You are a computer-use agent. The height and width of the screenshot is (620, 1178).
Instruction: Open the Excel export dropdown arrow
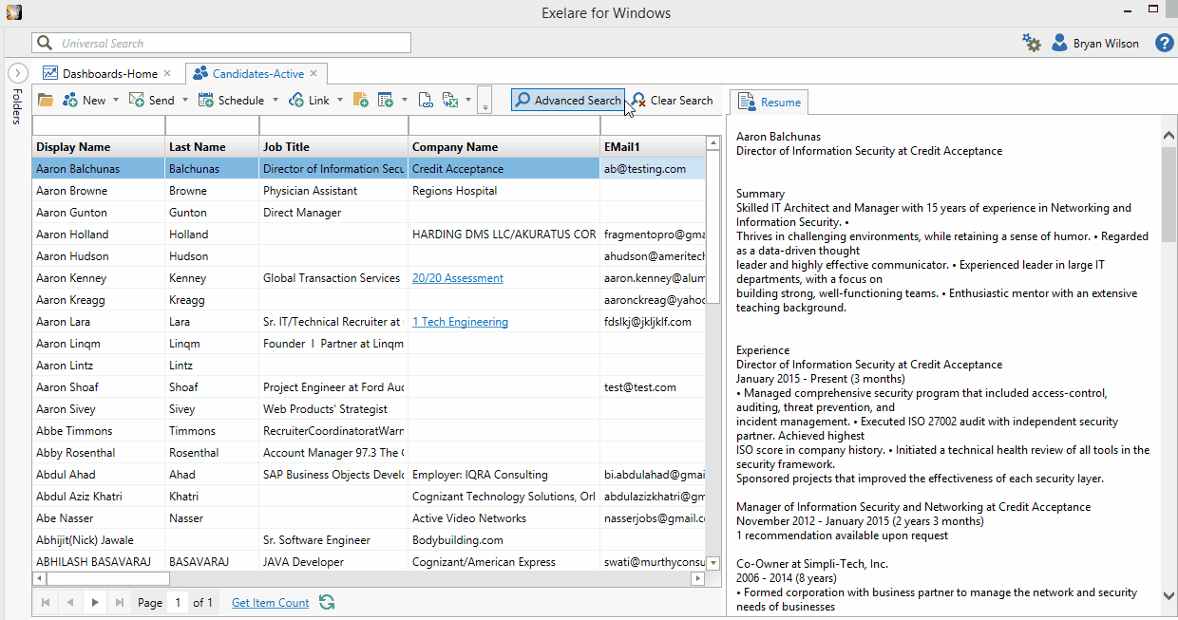pyautogui.click(x=468, y=100)
